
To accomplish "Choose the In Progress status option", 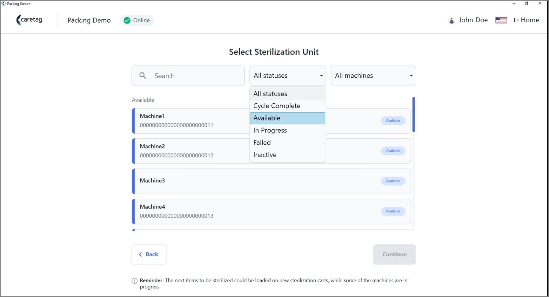I will (288, 130).
